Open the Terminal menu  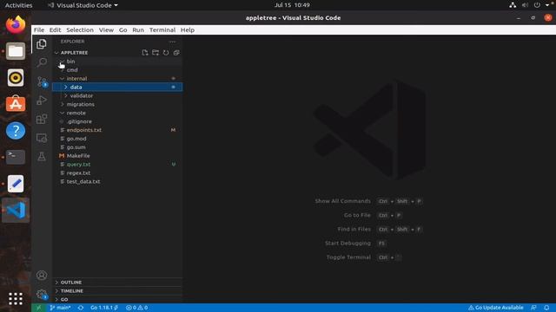162,30
